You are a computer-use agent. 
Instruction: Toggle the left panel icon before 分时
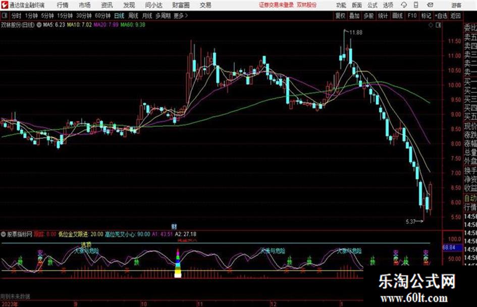point(5,16)
